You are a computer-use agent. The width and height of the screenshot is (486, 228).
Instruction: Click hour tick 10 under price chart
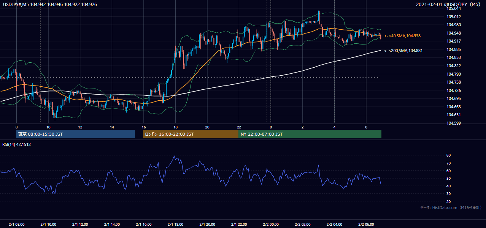point(48,127)
